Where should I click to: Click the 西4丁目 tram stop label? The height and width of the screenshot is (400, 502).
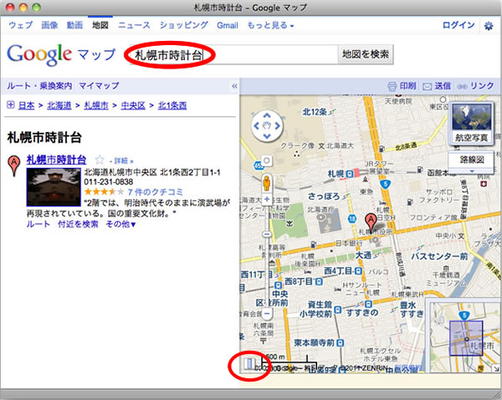pos(338,271)
